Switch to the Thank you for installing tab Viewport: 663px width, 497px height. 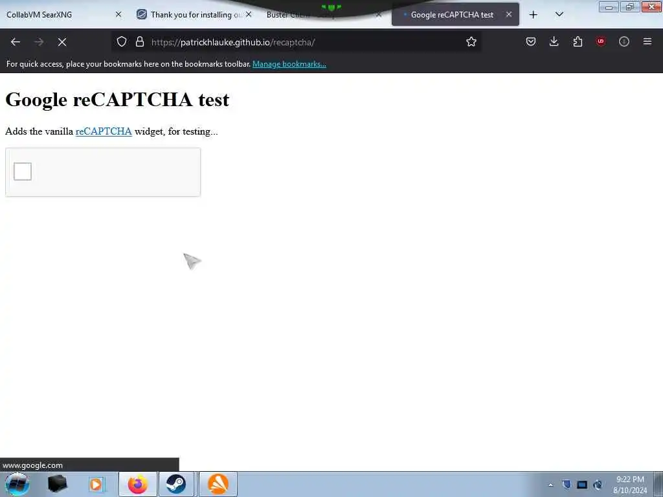point(195,15)
